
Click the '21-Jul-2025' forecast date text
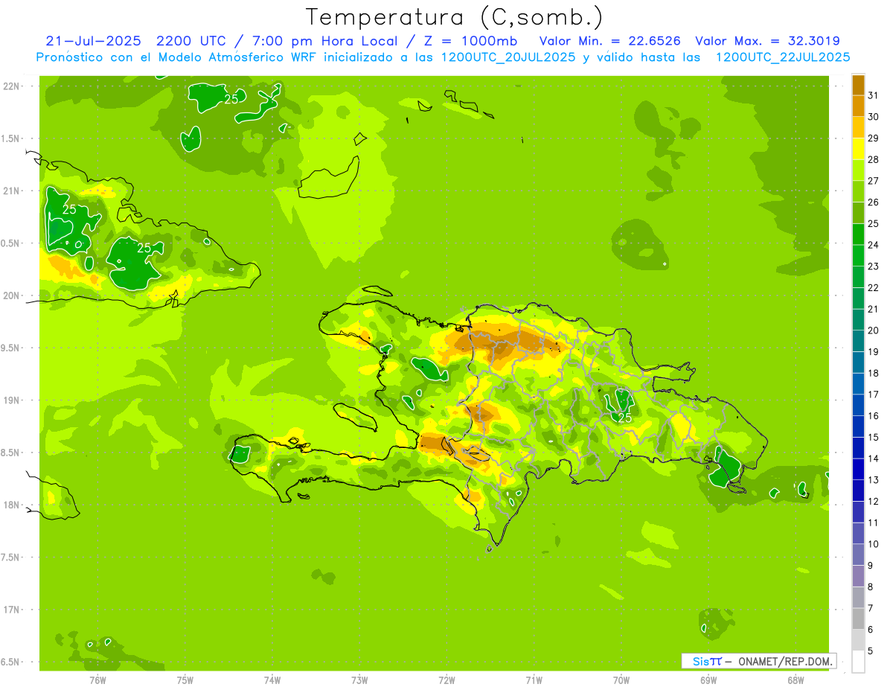(x=93, y=41)
